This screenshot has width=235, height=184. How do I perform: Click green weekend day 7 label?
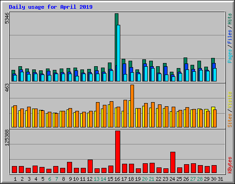coord(56,179)
